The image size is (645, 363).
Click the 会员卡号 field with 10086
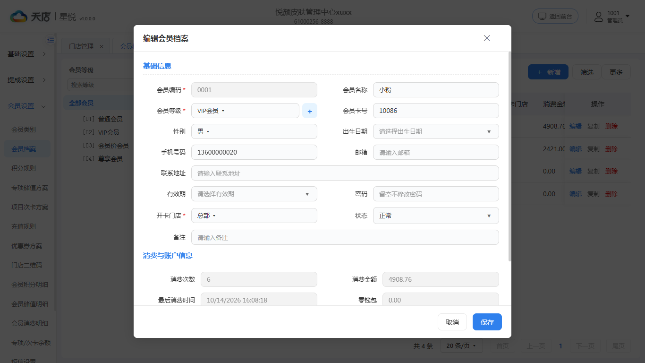[436, 111]
